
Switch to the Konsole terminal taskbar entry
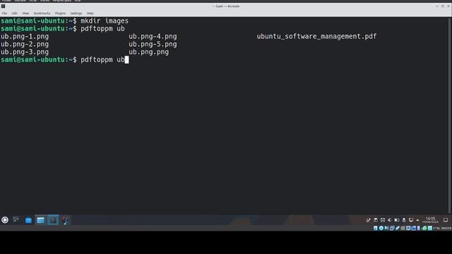coord(53,220)
